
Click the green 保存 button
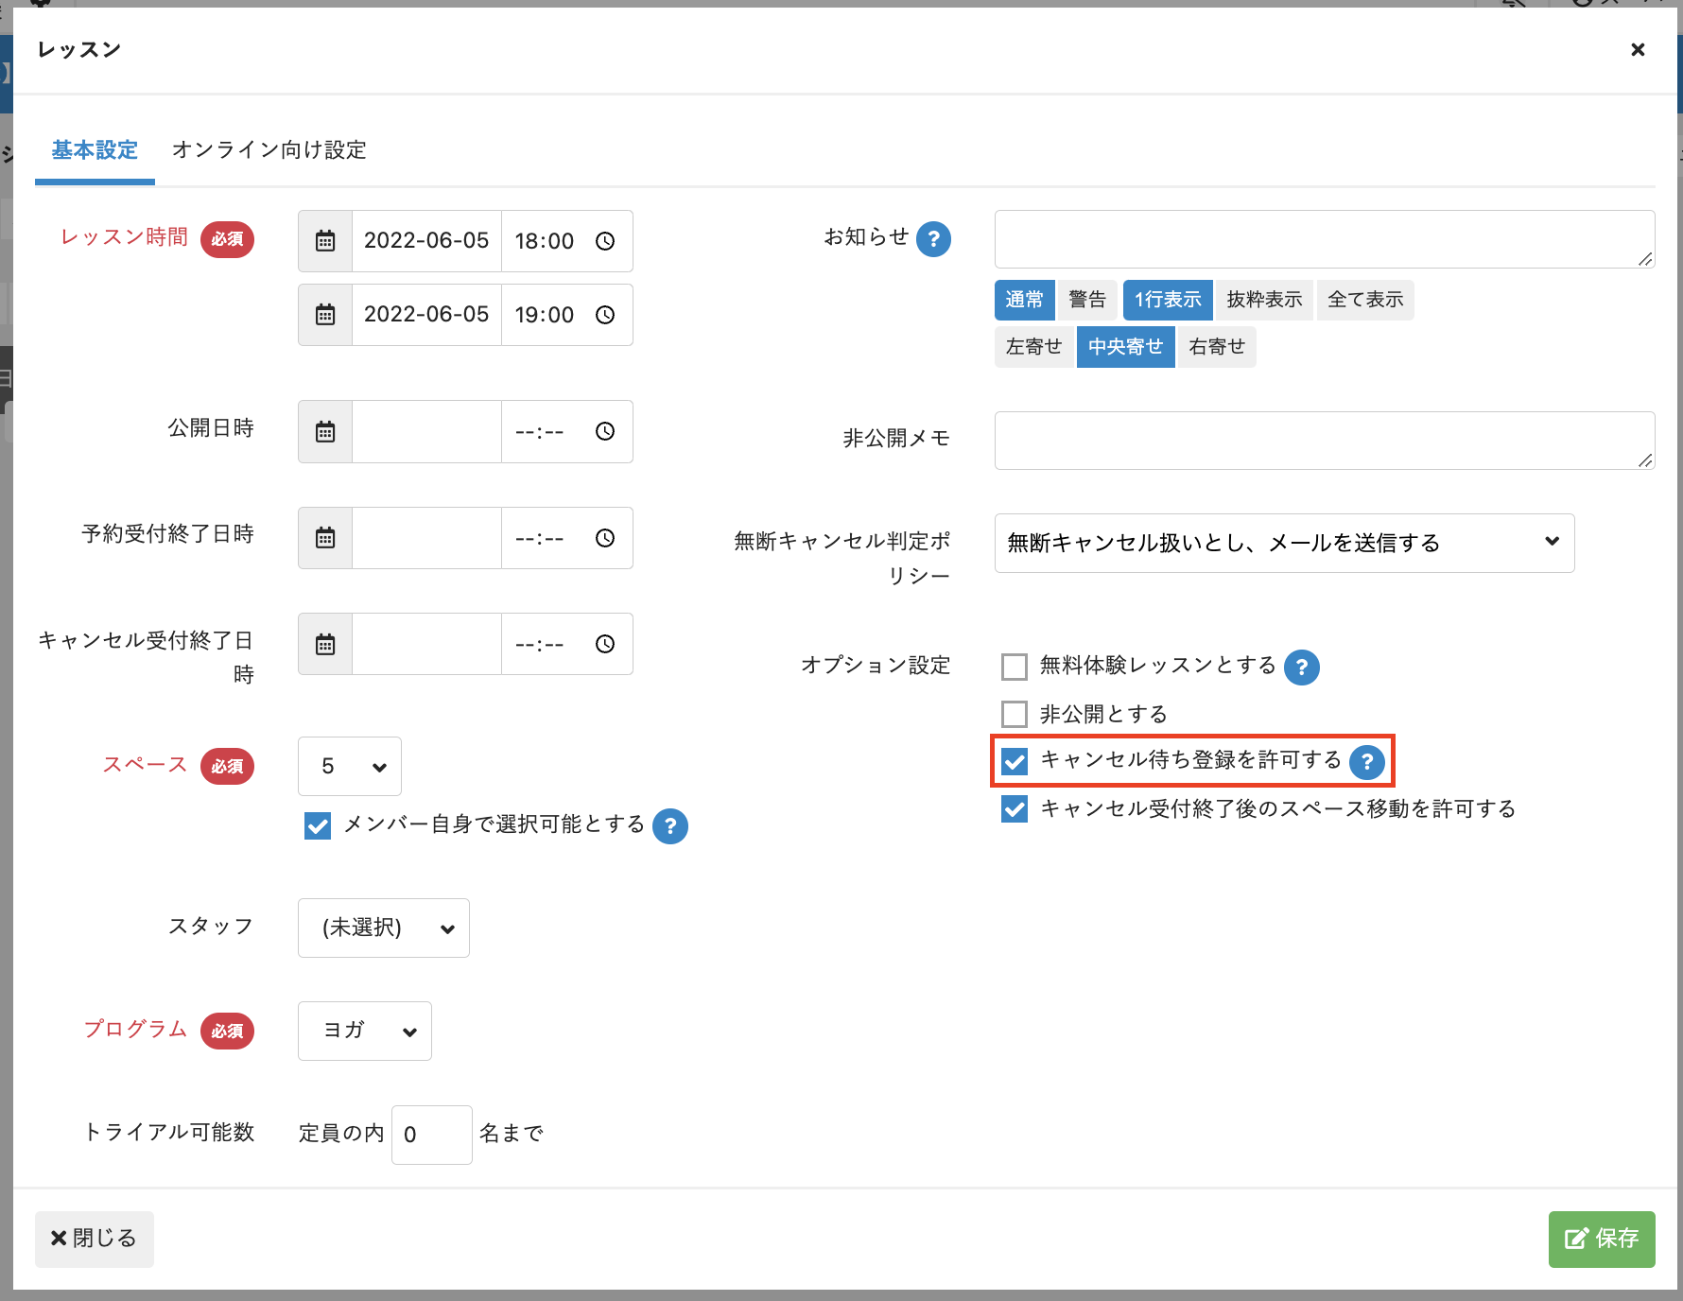coord(1601,1239)
